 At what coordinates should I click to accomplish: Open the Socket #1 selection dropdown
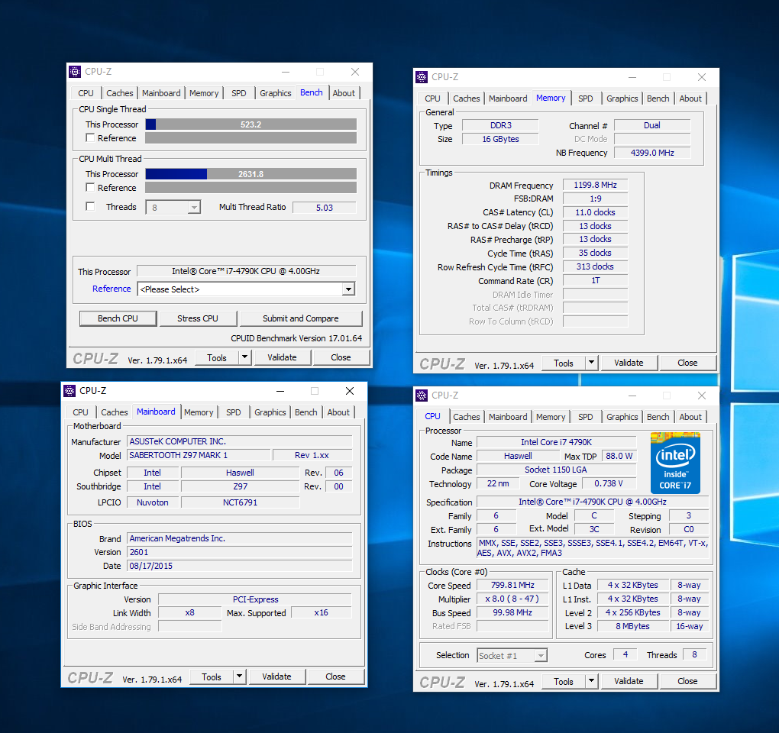click(541, 656)
